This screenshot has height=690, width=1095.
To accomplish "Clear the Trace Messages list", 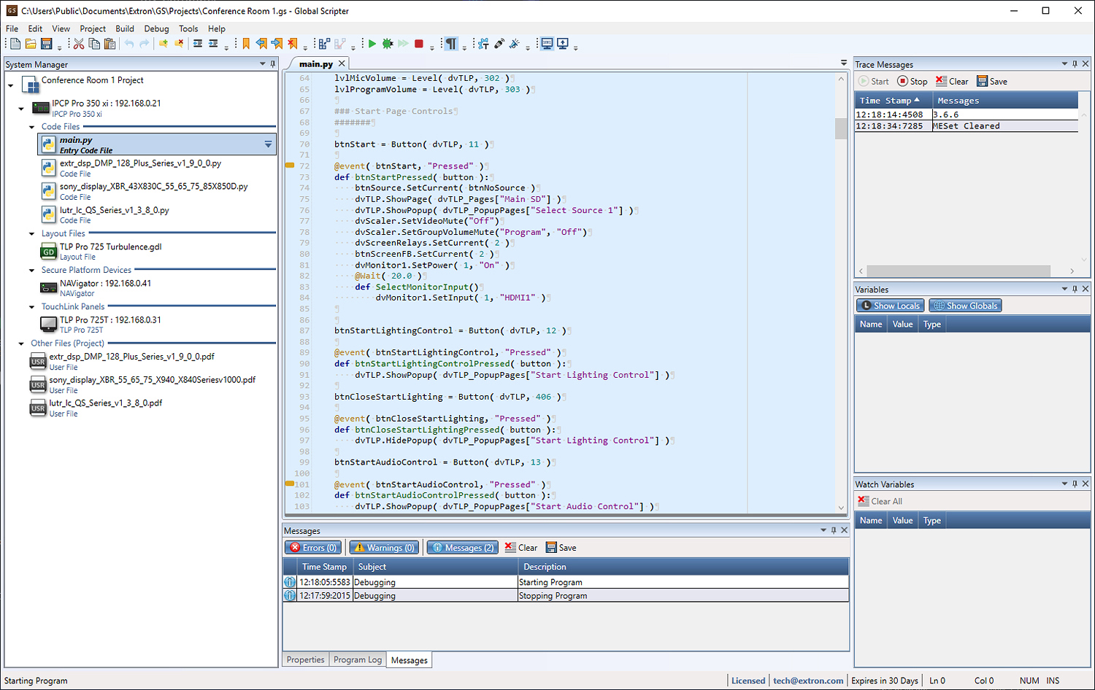I will 952,82.
